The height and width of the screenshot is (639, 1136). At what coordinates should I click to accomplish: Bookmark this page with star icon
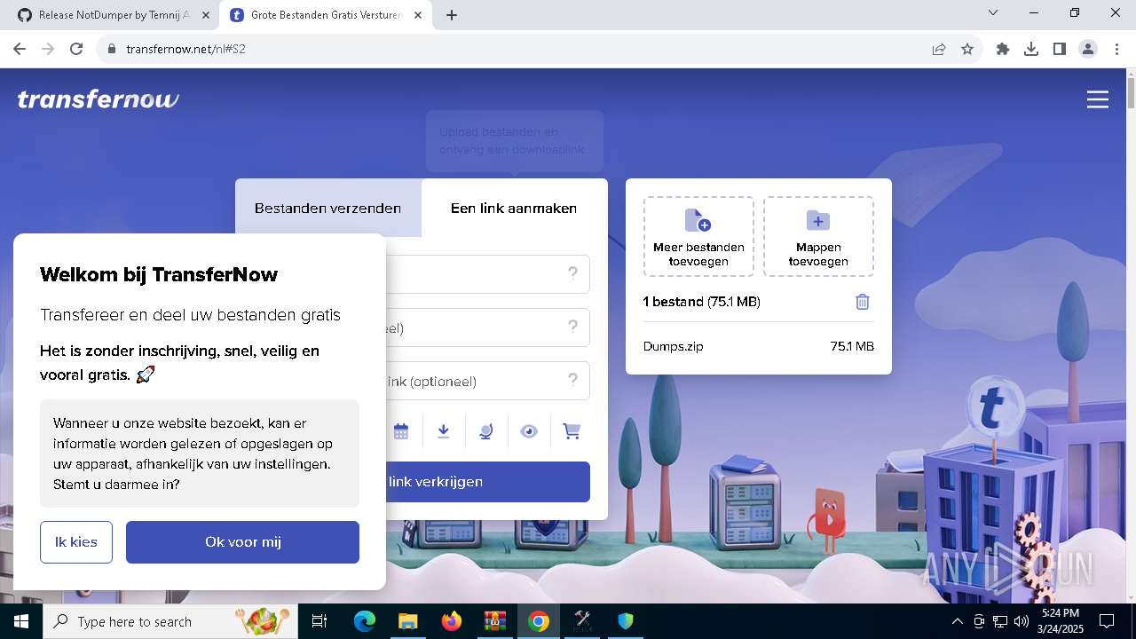pyautogui.click(x=967, y=49)
